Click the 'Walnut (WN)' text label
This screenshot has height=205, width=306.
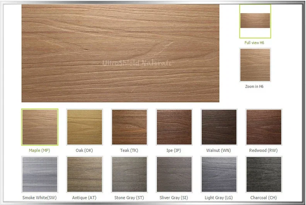pos(219,150)
